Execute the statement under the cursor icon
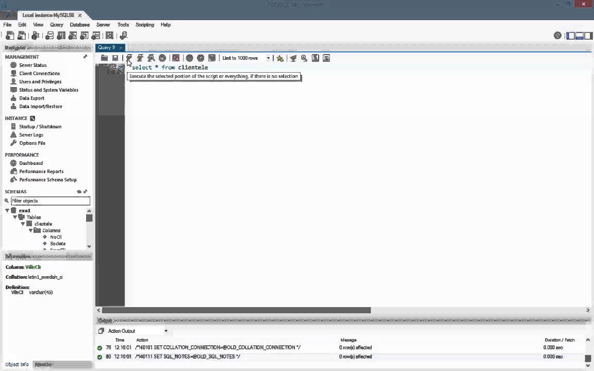Image resolution: width=594 pixels, height=371 pixels. point(140,58)
